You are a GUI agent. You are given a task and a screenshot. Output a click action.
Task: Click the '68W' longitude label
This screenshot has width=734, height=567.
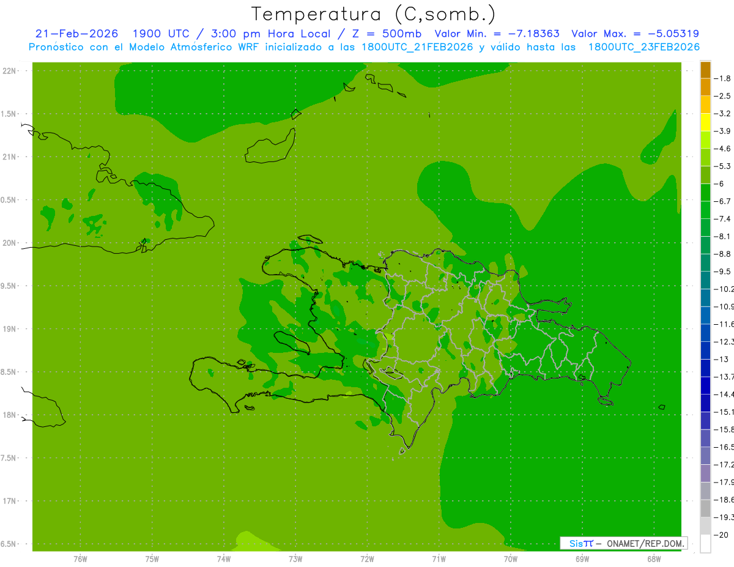(654, 559)
